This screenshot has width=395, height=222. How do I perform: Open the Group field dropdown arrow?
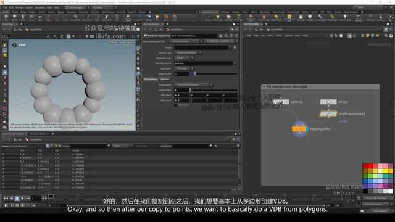point(230,47)
